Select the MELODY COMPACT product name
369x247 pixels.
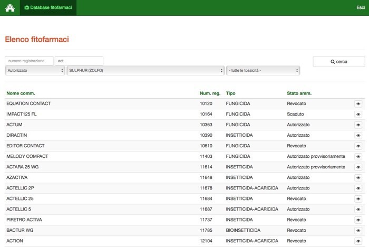pyautogui.click(x=27, y=157)
